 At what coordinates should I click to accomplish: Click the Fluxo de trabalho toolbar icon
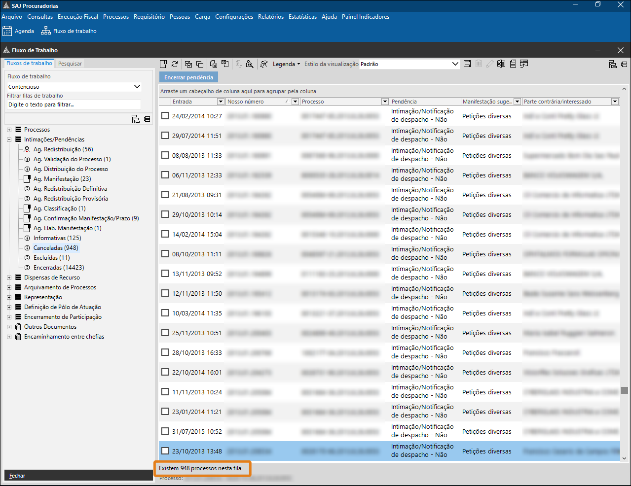pyautogui.click(x=69, y=31)
